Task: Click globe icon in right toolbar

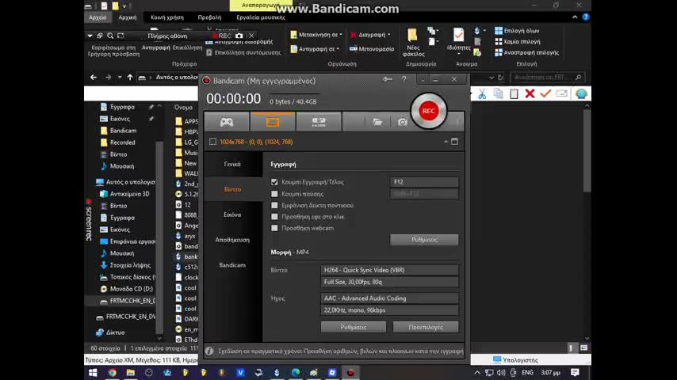Action: click(581, 93)
